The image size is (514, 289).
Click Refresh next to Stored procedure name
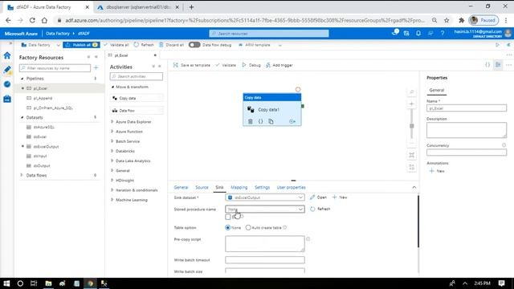[320, 209]
